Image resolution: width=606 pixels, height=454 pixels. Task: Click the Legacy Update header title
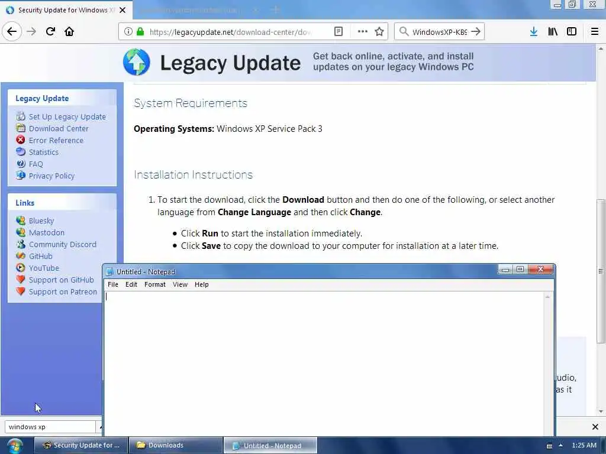pyautogui.click(x=230, y=63)
